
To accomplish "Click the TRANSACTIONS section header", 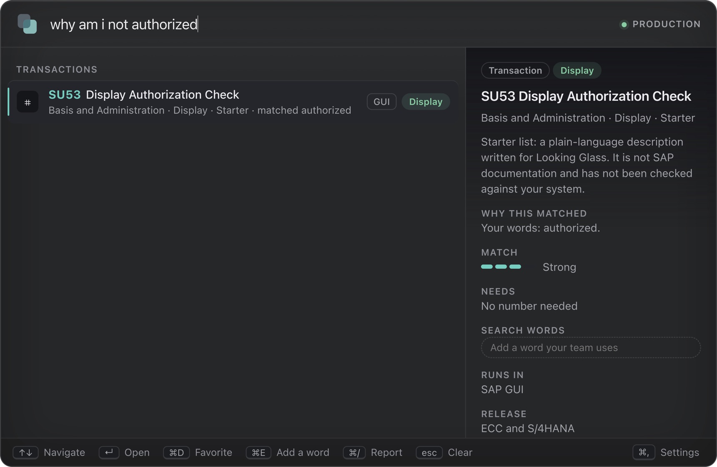I will [57, 70].
